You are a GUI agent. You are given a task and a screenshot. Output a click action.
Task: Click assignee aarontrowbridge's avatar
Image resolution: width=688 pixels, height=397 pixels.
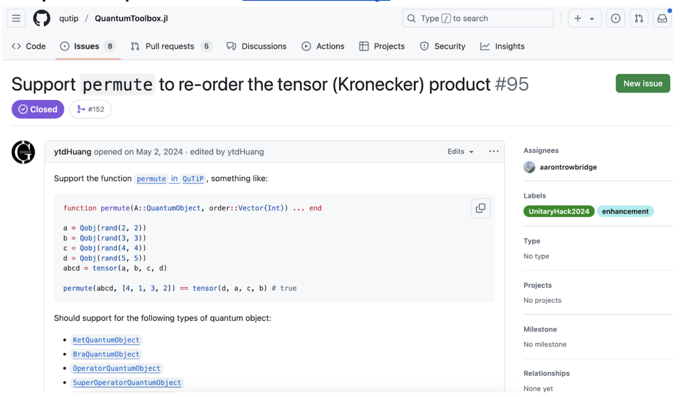click(529, 167)
